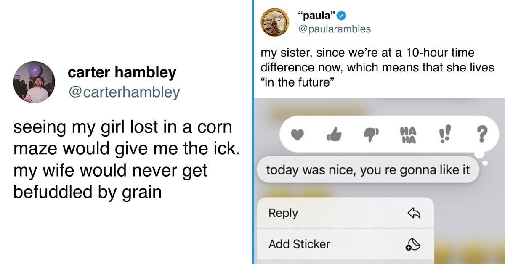This screenshot has height=264, width=505.
Task: Open the @paularambles handle link
Action: click(x=334, y=29)
